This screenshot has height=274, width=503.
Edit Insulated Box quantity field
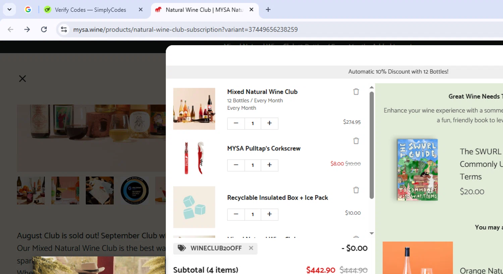(x=253, y=214)
